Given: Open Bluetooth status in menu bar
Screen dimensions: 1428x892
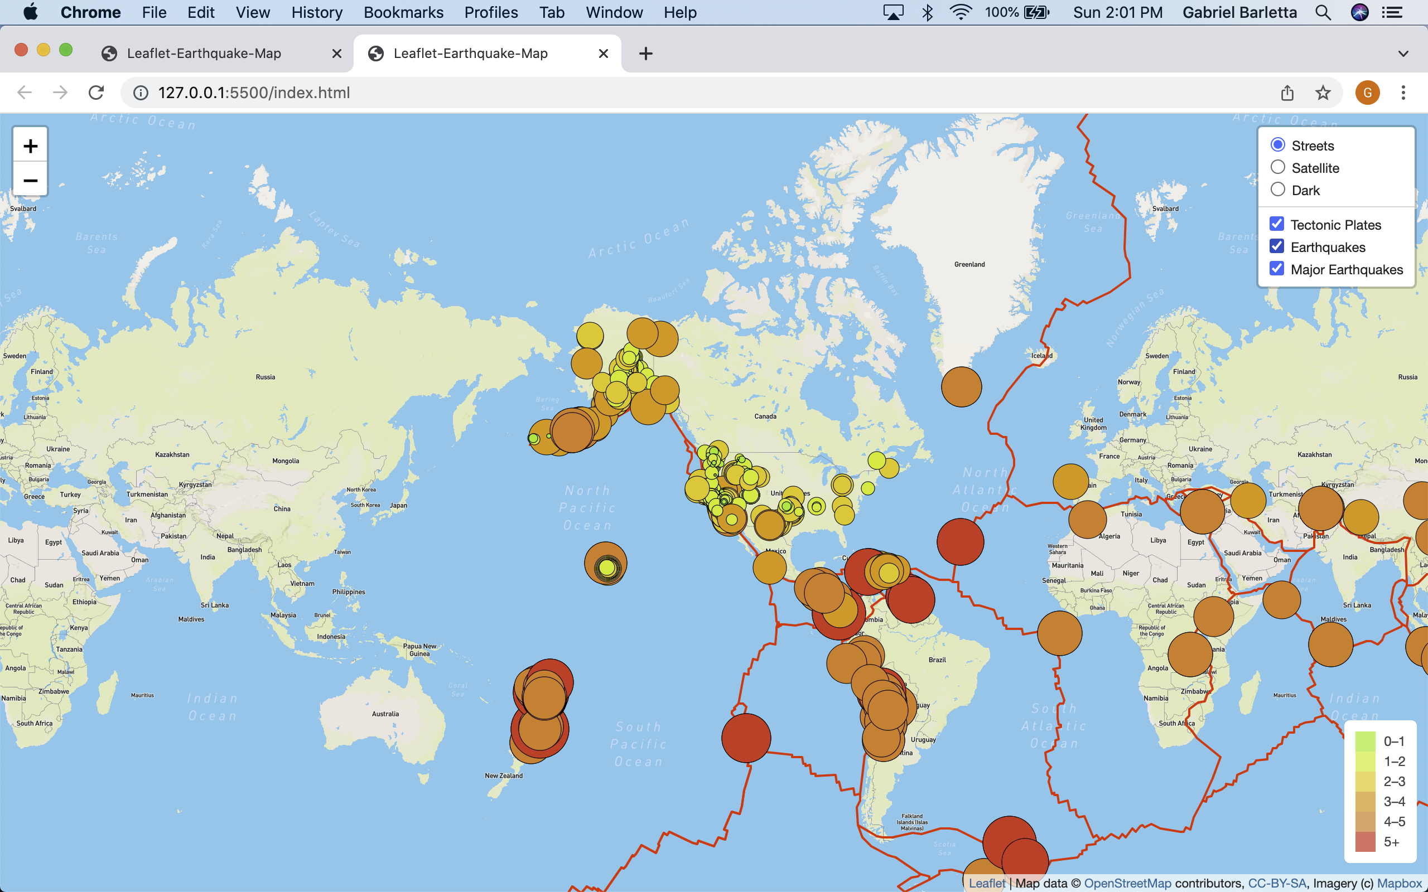Looking at the screenshot, I should [927, 12].
